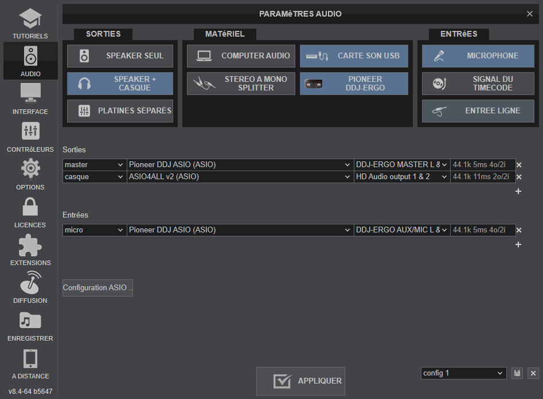543x399 pixels.
Task: Open the Diffusion broadcast section
Action: tap(30, 287)
